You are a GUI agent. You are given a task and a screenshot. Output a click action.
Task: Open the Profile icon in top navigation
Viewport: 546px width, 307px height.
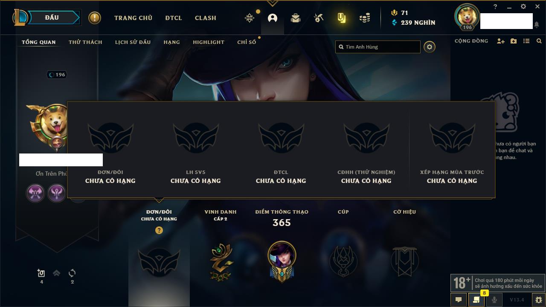click(273, 18)
